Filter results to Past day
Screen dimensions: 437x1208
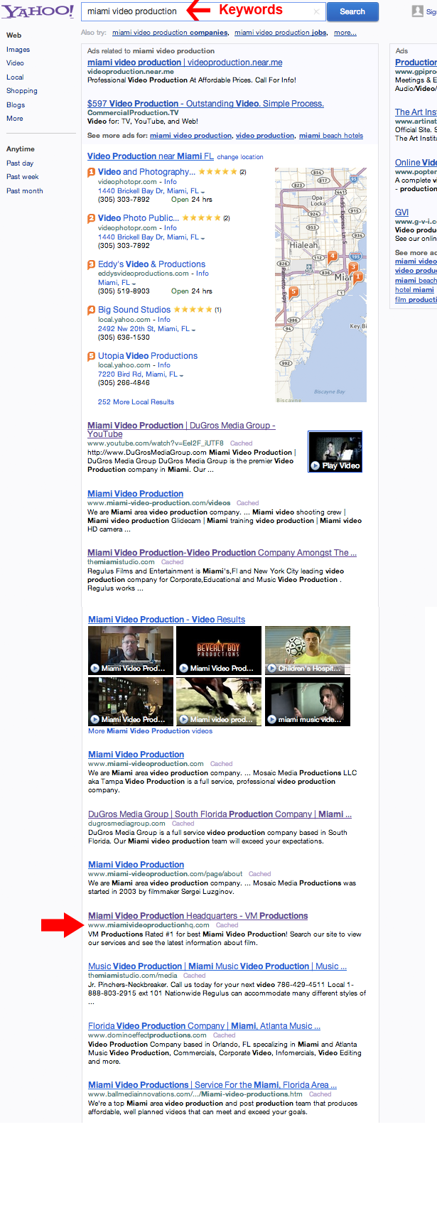(20, 163)
